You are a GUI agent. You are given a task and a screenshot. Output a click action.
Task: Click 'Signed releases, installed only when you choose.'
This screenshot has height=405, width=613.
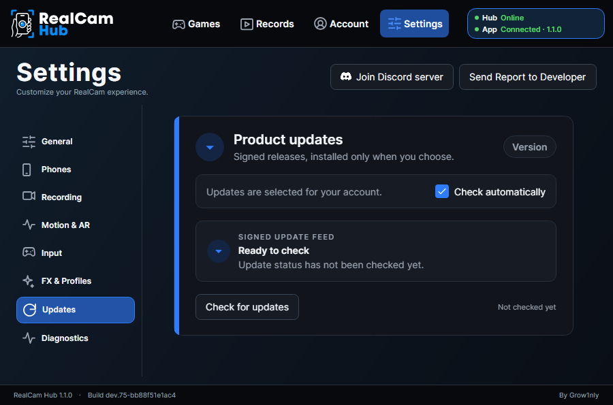344,157
